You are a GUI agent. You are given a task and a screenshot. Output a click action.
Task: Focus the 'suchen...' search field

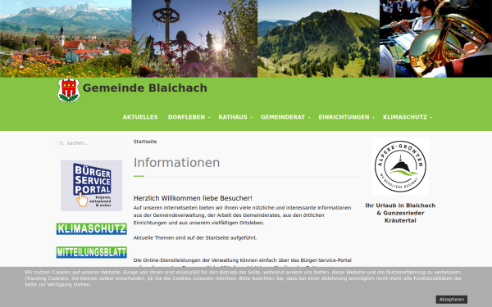tap(90, 142)
